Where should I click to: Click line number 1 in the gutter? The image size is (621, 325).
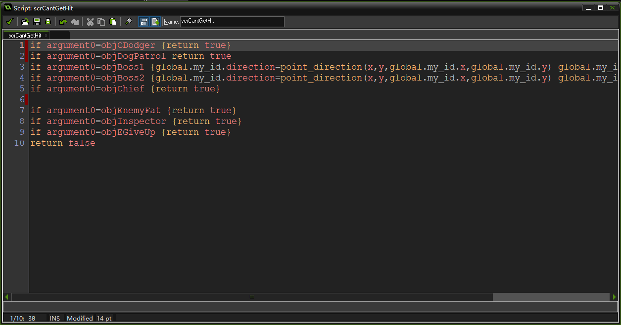[21, 45]
